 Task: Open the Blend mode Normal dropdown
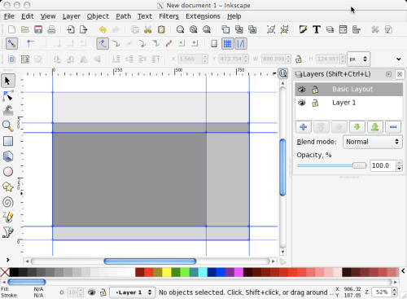373,142
